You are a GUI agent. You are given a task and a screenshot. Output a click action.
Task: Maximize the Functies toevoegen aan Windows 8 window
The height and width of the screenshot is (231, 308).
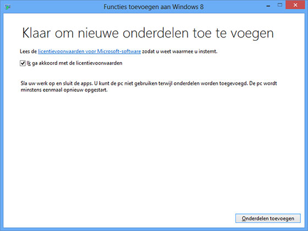[x=280, y=5]
